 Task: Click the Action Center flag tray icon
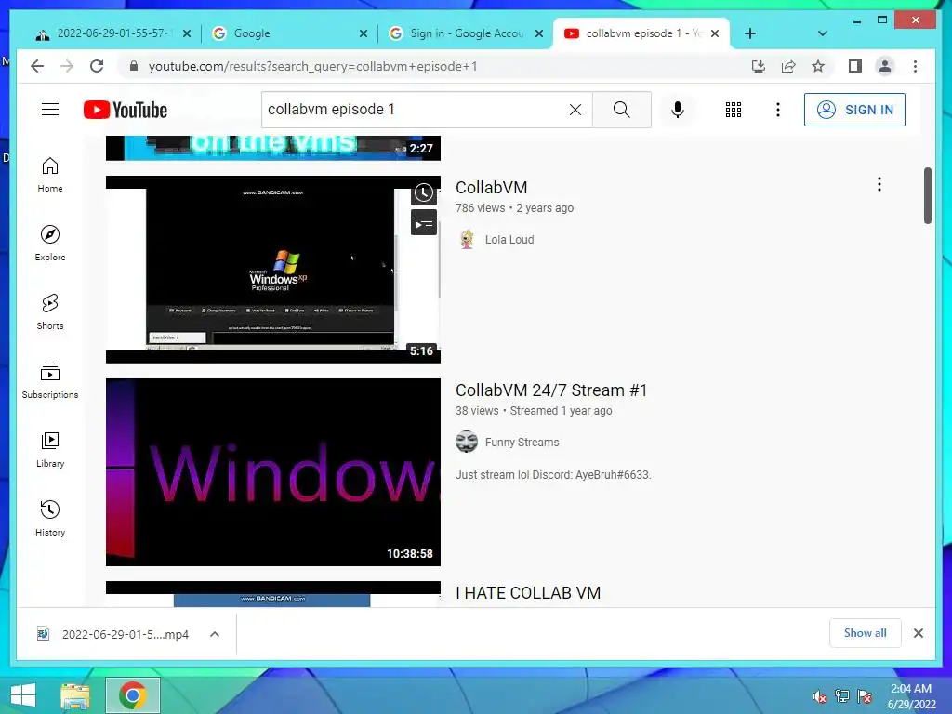(866, 696)
